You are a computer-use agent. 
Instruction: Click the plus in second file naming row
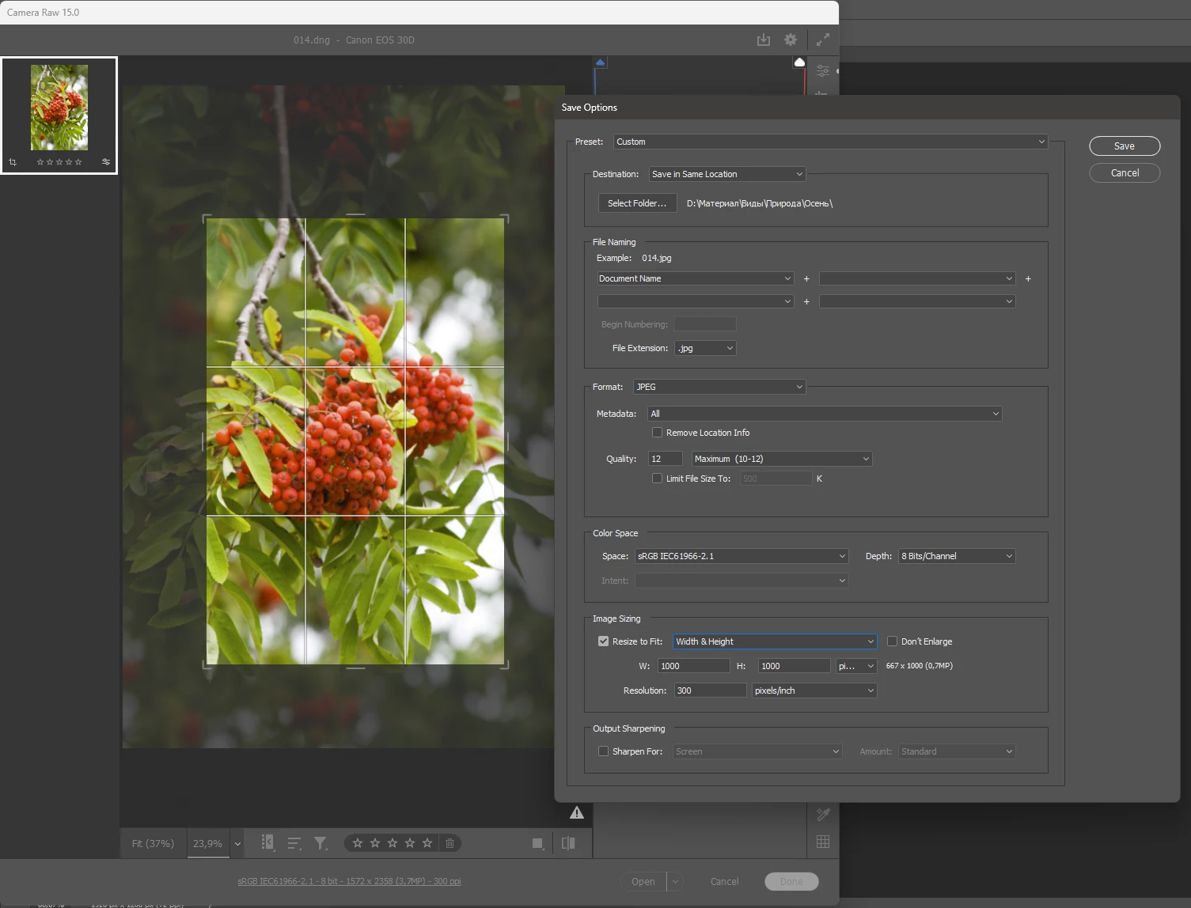pos(806,301)
